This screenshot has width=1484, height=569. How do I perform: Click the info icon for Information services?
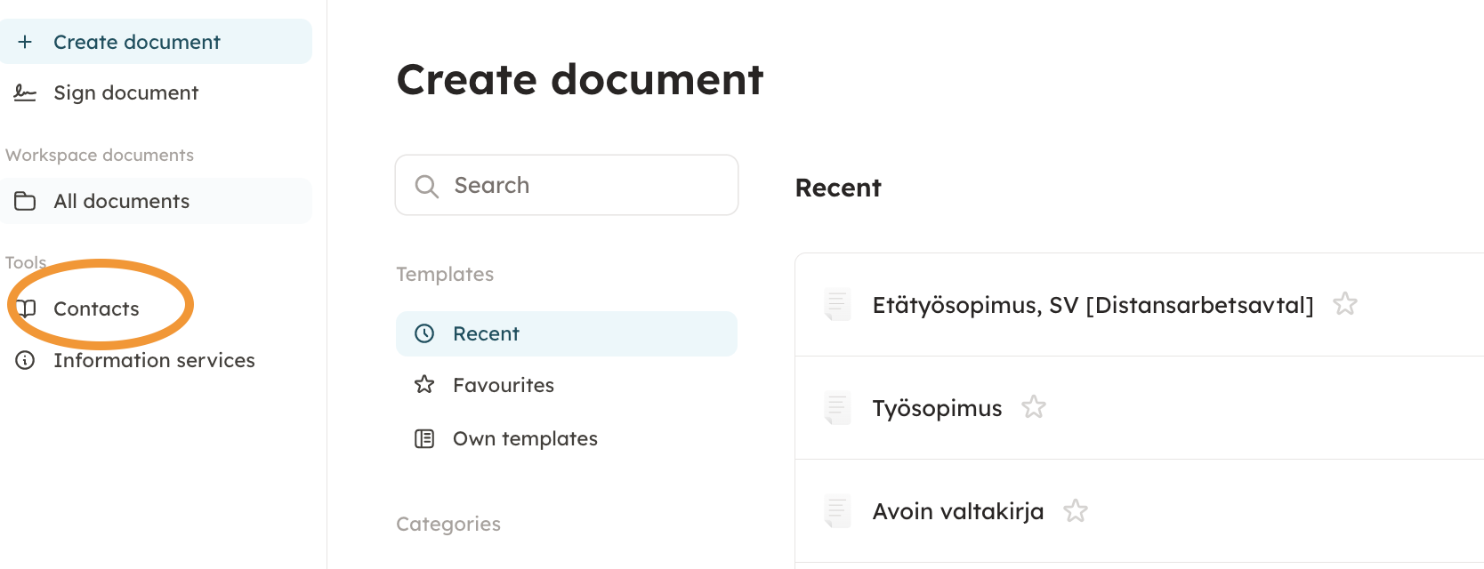25,360
